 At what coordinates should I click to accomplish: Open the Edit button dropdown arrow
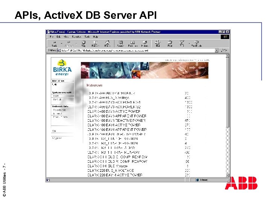[189, 43]
